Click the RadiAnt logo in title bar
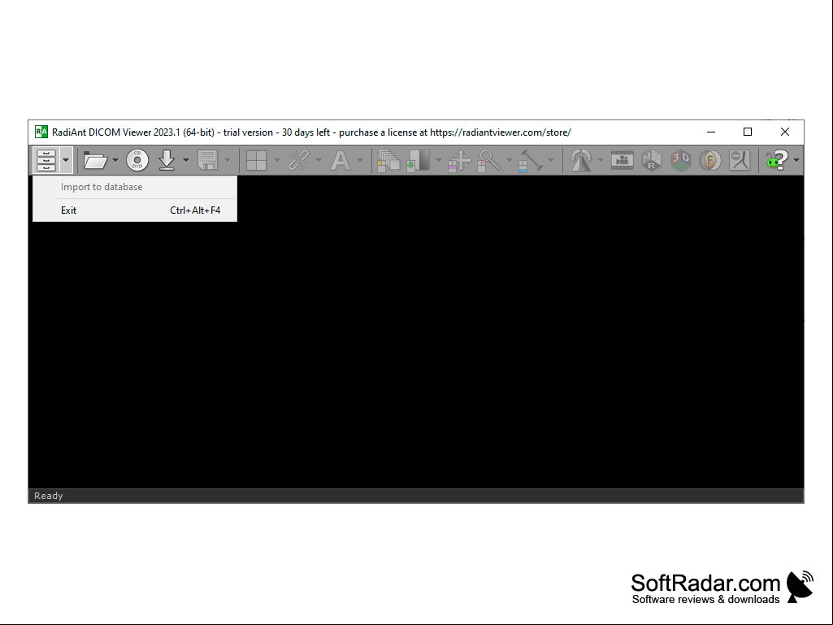Image resolution: width=833 pixels, height=625 pixels. [41, 132]
